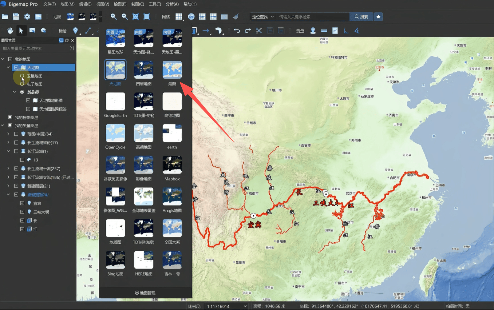Open the 文件(F) menu

coord(49,4)
